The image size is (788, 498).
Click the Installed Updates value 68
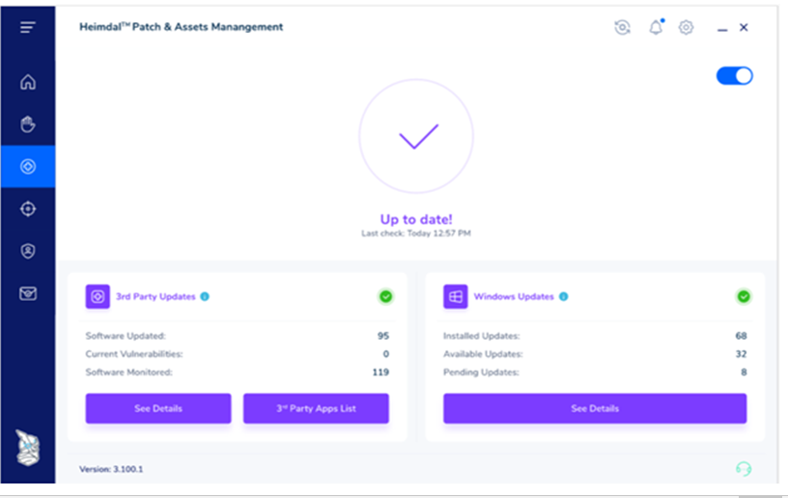[741, 336]
